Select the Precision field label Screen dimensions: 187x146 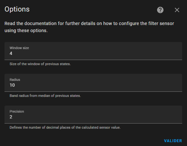[x=17, y=111]
